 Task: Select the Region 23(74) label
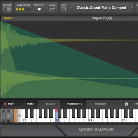pyautogui.click(x=102, y=18)
